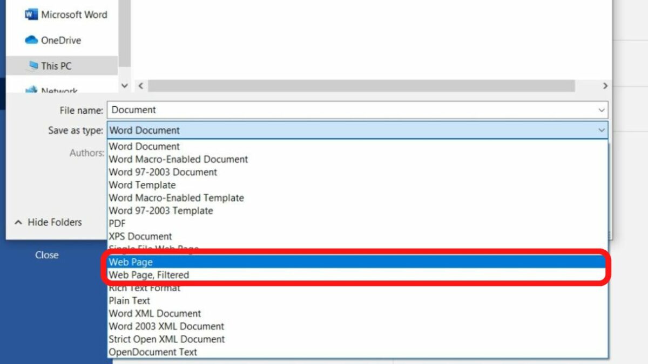Image resolution: width=648 pixels, height=364 pixels.
Task: Click the File name text field
Action: (x=351, y=110)
